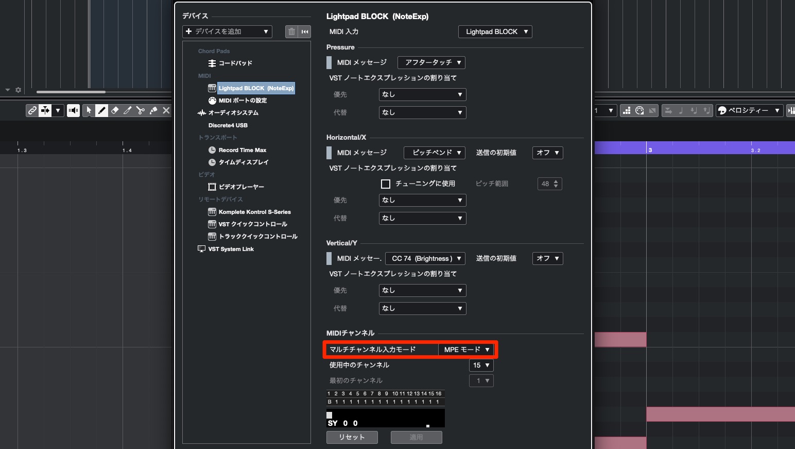Open the MPE モード input mode dropdown

point(466,350)
